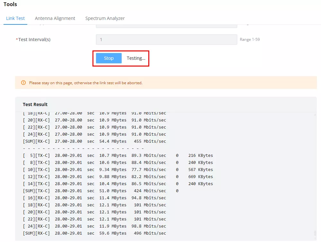Click the 'Range 1-59' hint text
The image size is (321, 242).
click(x=250, y=39)
